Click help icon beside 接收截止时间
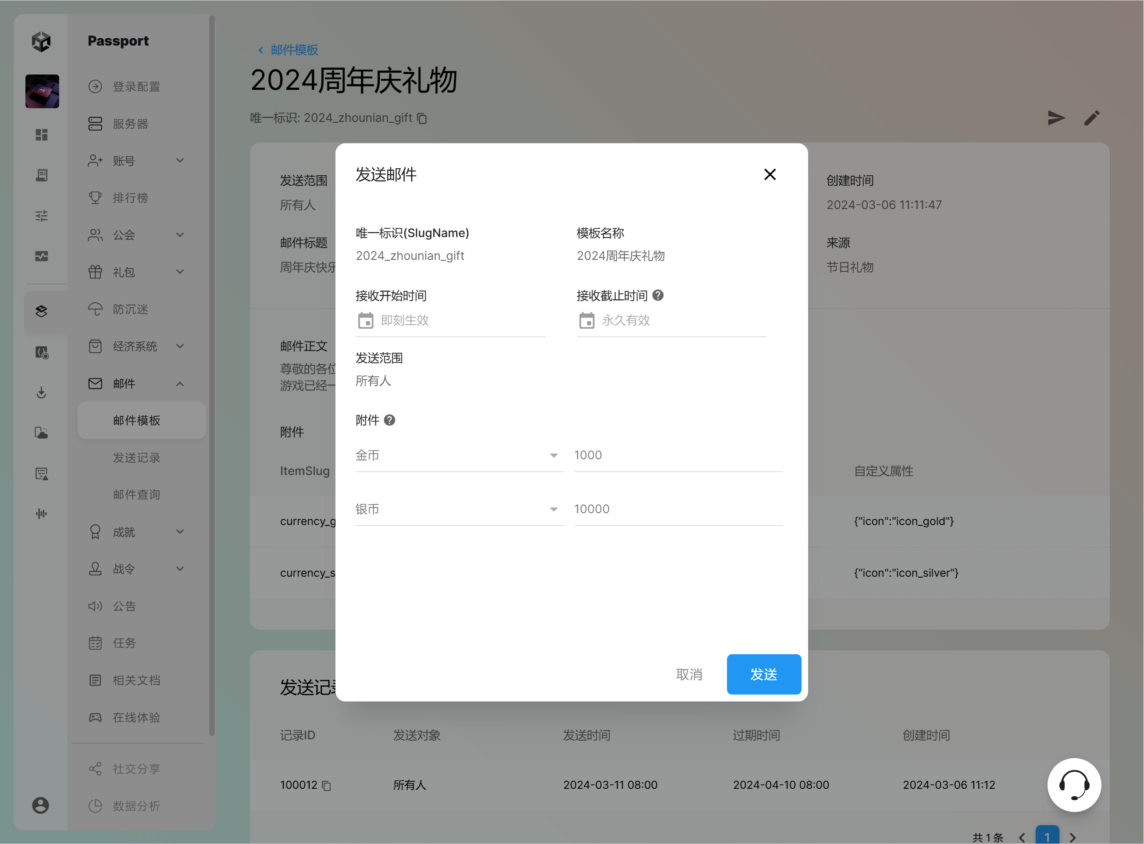The image size is (1144, 844). (658, 295)
